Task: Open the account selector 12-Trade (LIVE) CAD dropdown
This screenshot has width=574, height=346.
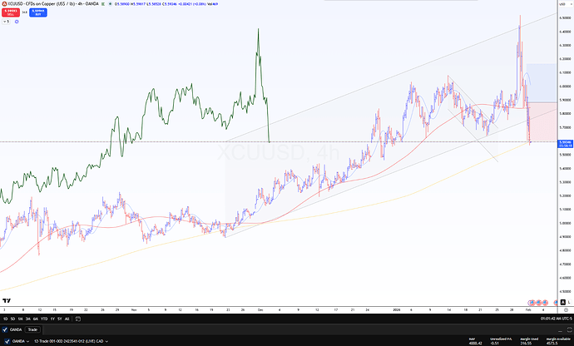Action: [x=71, y=341]
